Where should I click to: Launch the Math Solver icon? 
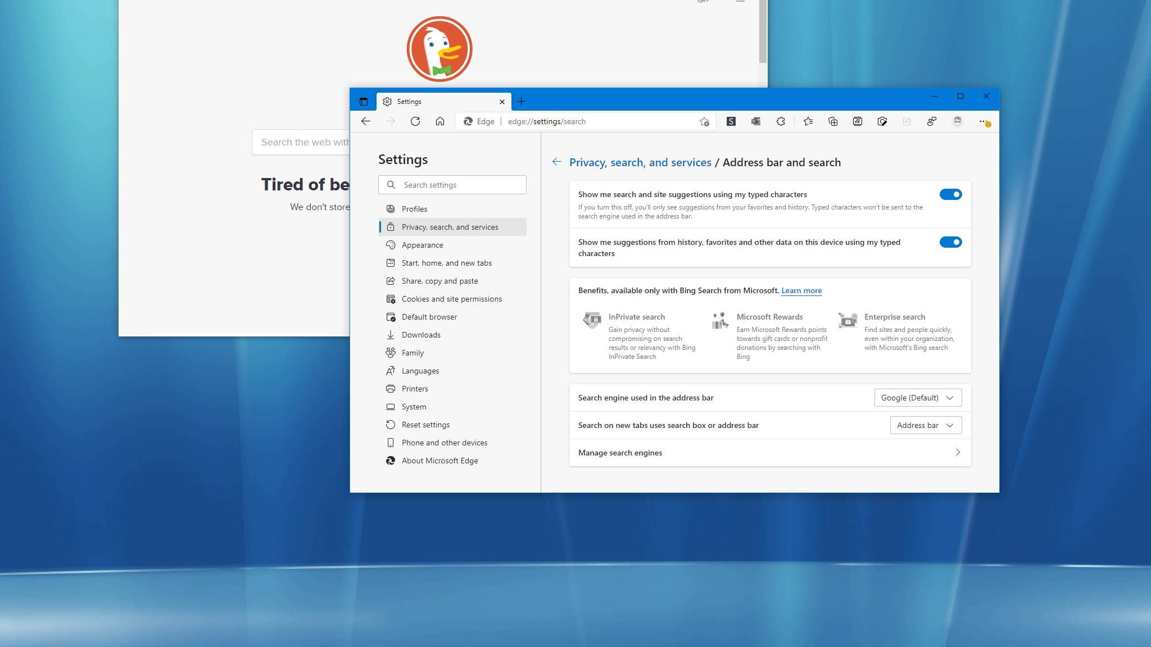pos(858,121)
